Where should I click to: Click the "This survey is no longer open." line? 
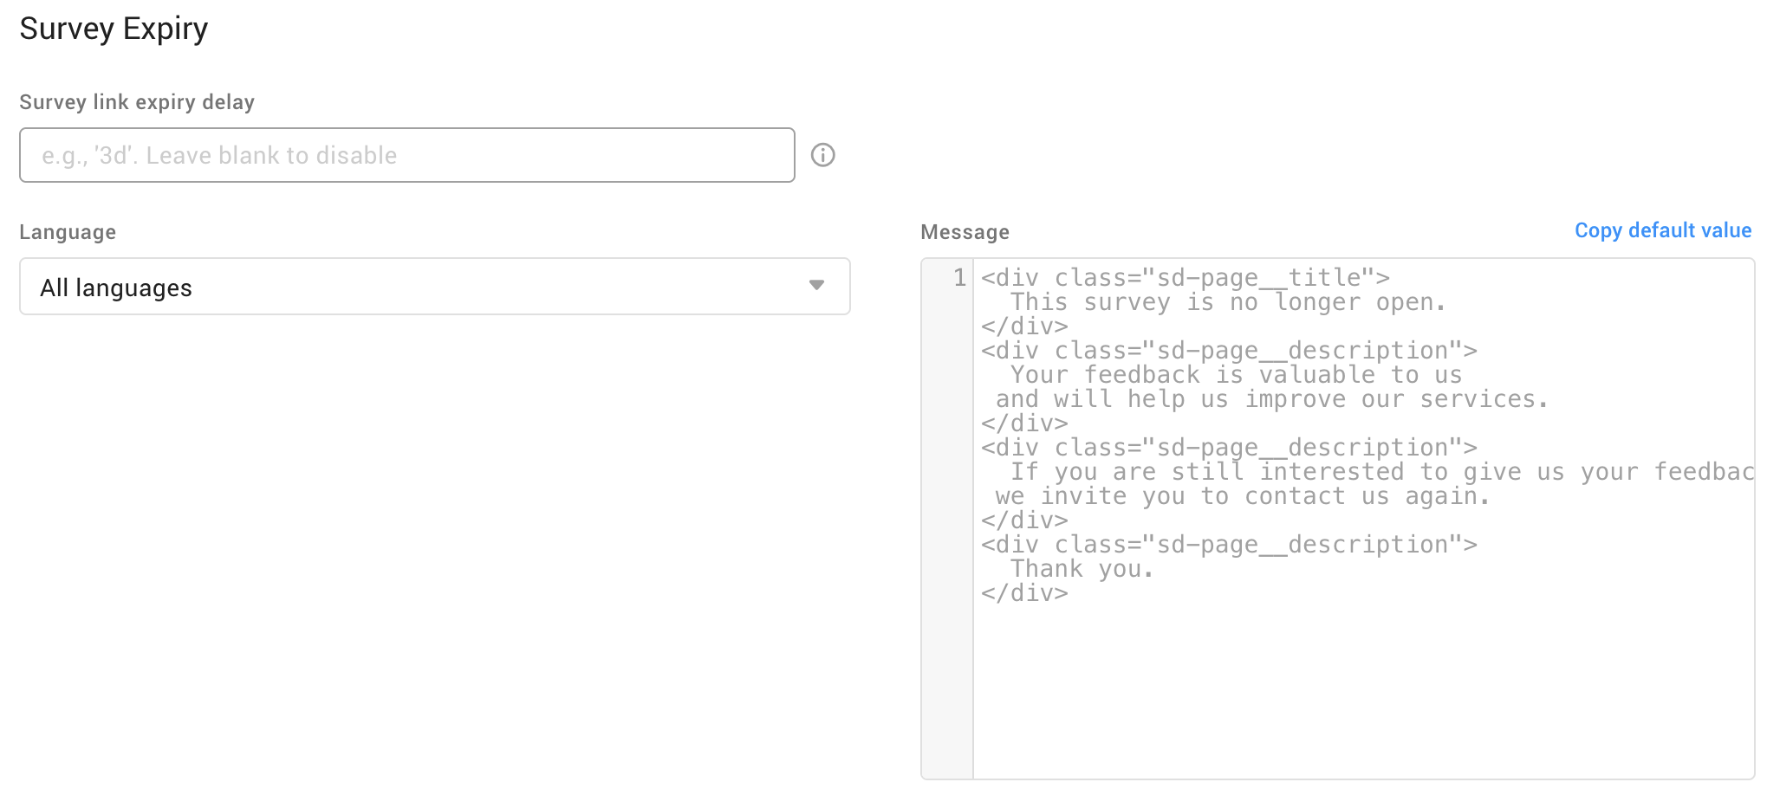pyautogui.click(x=1227, y=302)
